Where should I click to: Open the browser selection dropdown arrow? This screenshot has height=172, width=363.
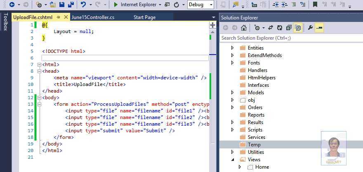tap(160, 5)
